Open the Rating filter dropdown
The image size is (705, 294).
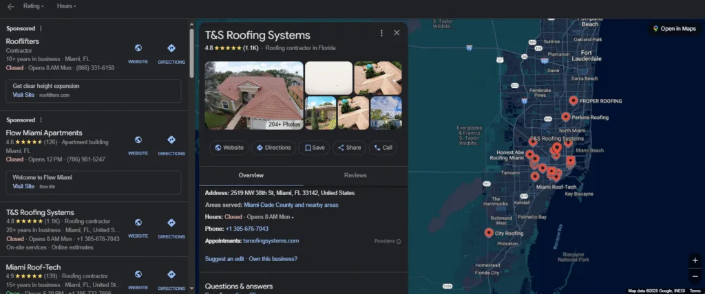(x=34, y=6)
